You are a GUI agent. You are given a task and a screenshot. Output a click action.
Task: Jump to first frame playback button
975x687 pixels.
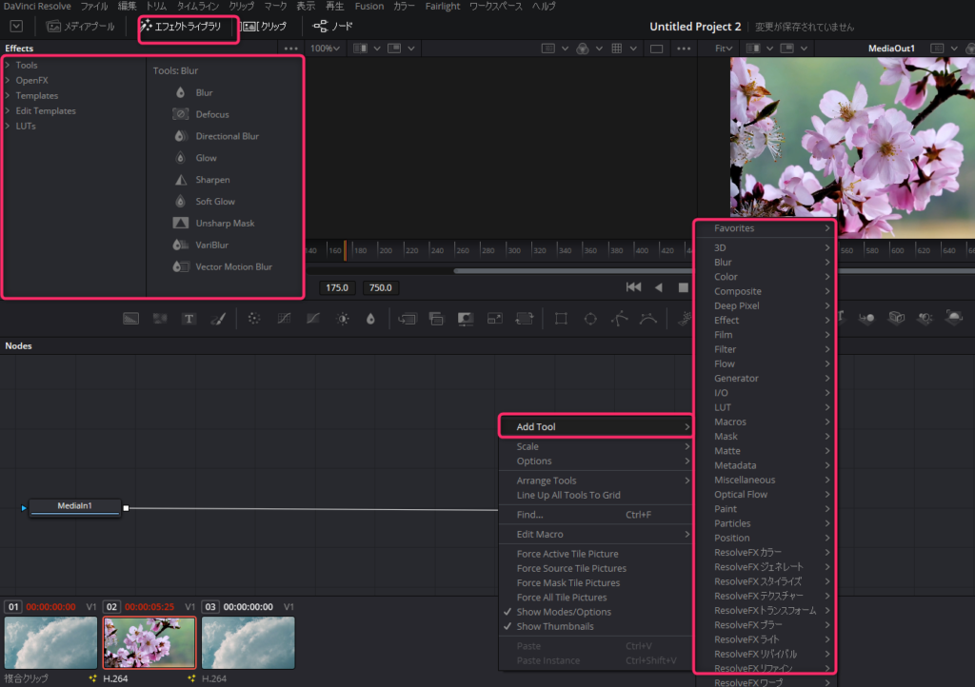click(x=633, y=287)
